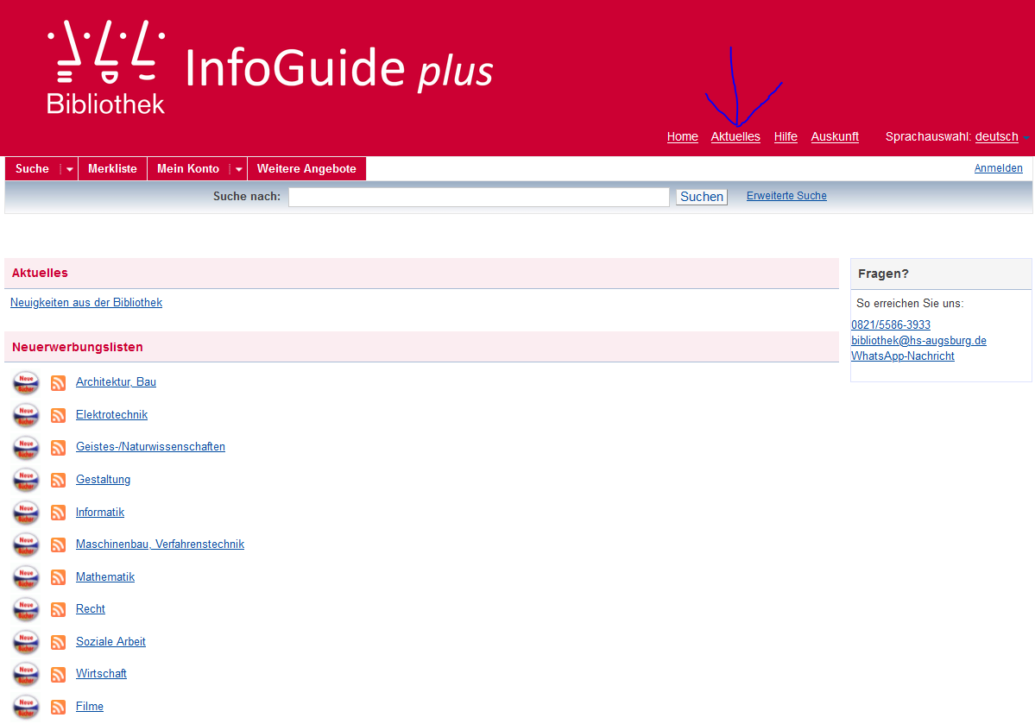This screenshot has height=724, width=1035.
Task: Open the Erweiterte Suche link
Action: pos(786,196)
